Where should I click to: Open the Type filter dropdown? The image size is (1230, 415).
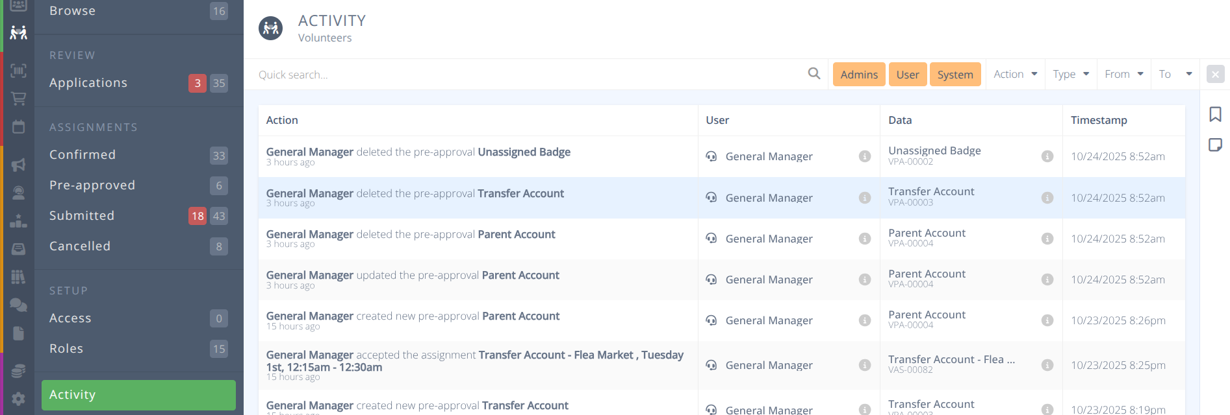pyautogui.click(x=1070, y=75)
